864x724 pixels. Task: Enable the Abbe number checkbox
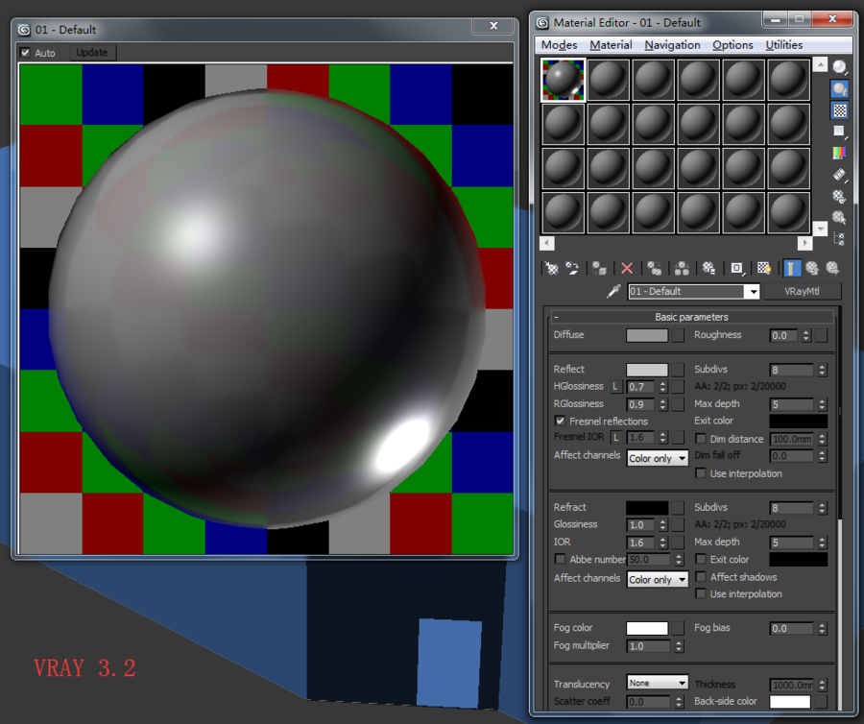(561, 559)
